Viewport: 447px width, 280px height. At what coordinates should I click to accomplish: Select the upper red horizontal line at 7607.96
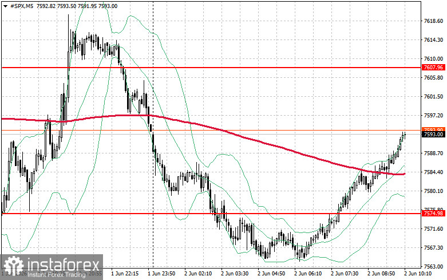211,68
